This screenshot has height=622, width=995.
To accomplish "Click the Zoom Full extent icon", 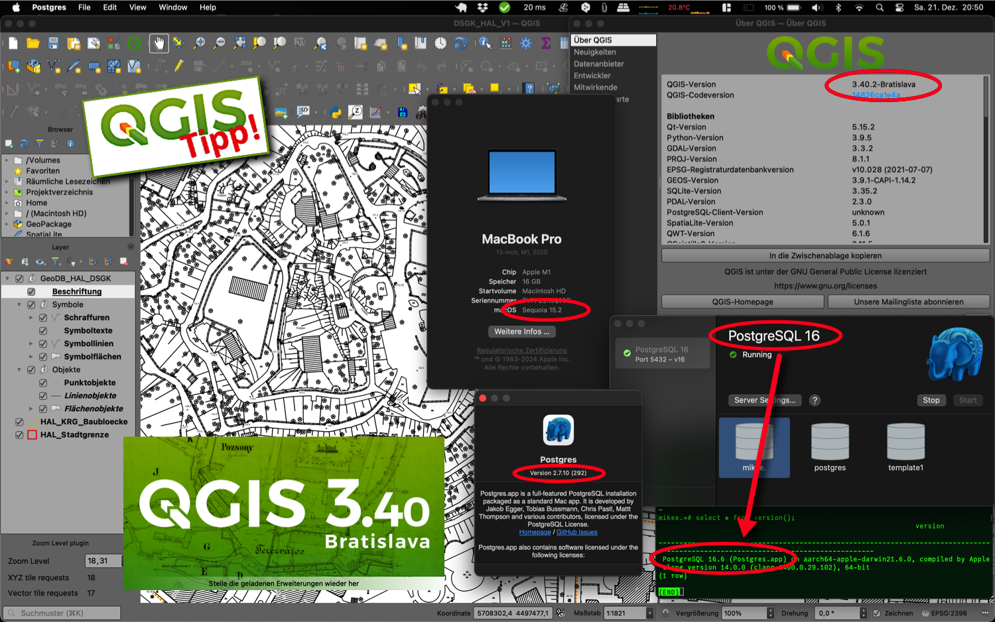I will click(239, 42).
